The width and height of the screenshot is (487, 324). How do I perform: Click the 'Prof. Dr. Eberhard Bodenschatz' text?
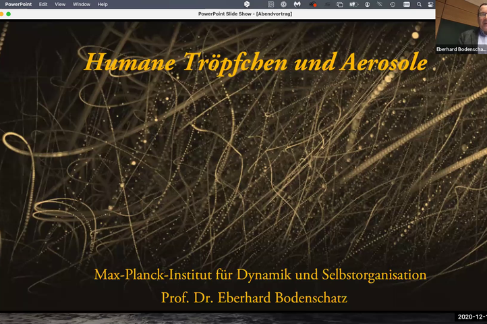[x=254, y=297]
